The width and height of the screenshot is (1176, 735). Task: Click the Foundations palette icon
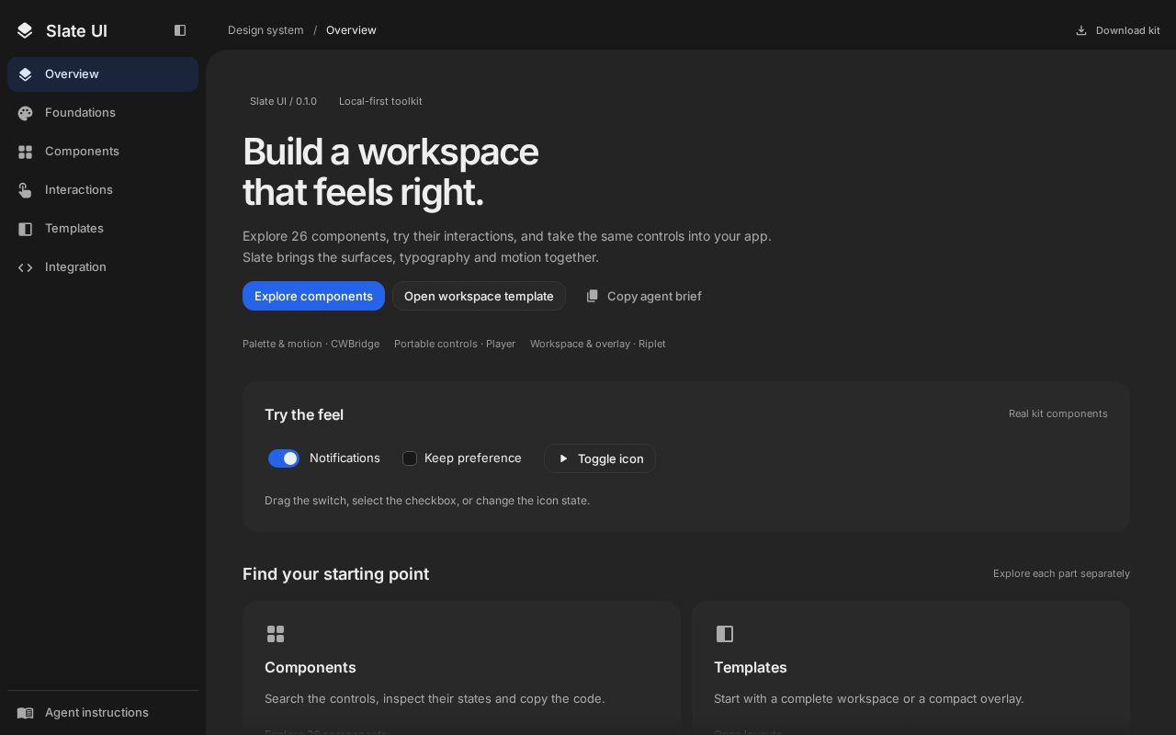click(26, 113)
